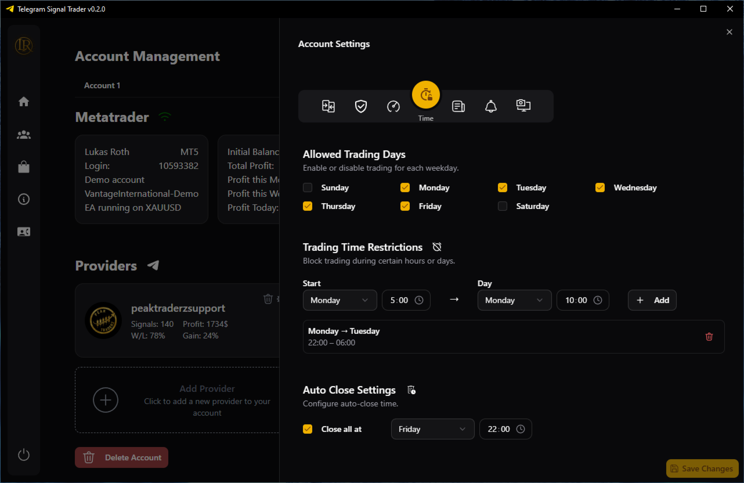Click the peaktraderzsupport provider name
Screen dimensions: 744x483
[178, 308]
